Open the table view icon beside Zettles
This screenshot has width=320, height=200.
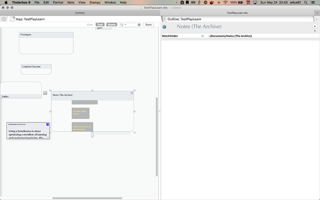point(45,93)
